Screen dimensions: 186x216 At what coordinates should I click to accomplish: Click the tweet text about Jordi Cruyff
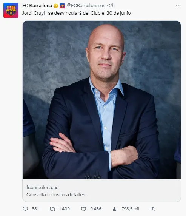(77, 13)
